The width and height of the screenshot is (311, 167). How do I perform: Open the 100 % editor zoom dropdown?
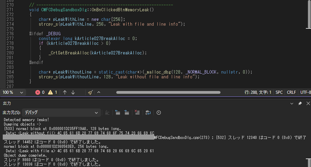13,92
